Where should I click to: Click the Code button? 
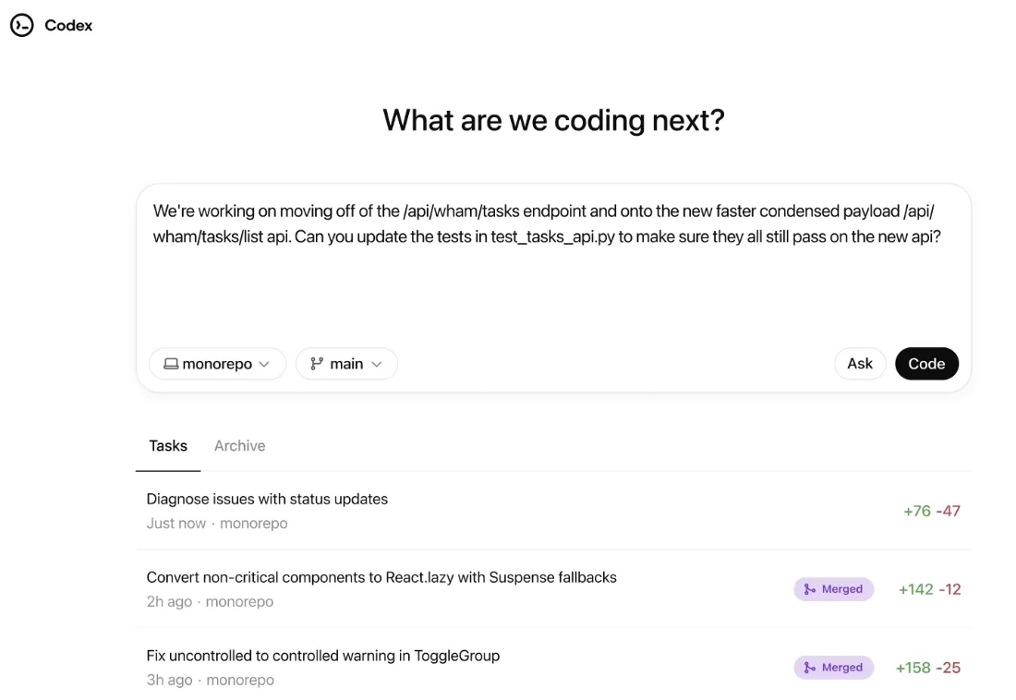(x=926, y=363)
